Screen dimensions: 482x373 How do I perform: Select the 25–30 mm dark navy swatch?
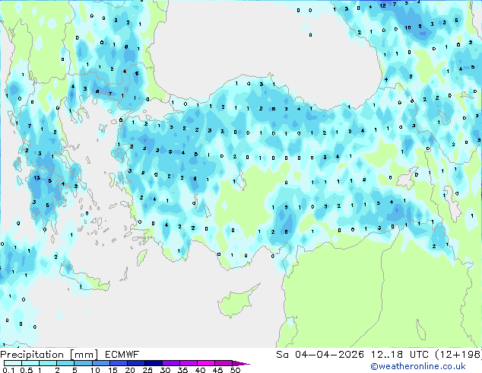[154, 363]
